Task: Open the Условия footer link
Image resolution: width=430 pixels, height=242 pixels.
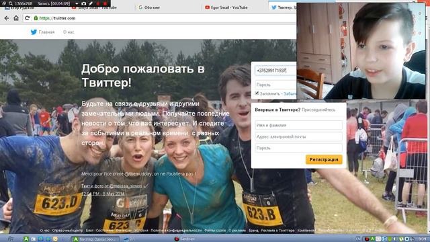Action: 141,231
